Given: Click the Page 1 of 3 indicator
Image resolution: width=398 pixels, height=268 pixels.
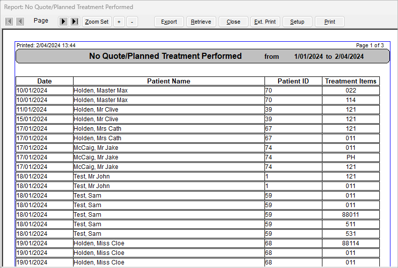Looking at the screenshot, I should (x=370, y=45).
